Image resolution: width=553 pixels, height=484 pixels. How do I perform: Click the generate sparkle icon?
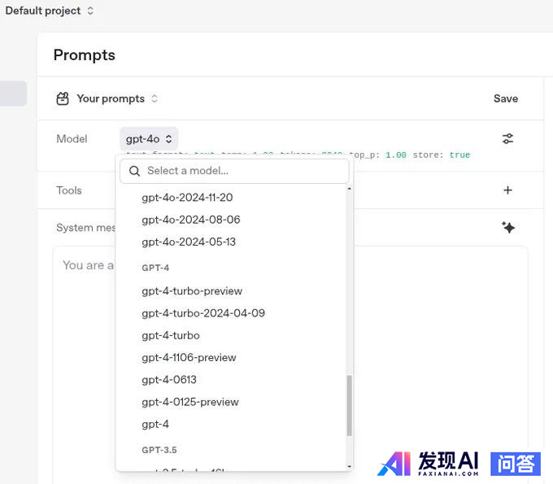[508, 228]
